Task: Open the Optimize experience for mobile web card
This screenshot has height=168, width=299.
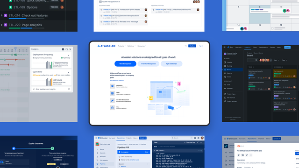Action: pos(259,74)
